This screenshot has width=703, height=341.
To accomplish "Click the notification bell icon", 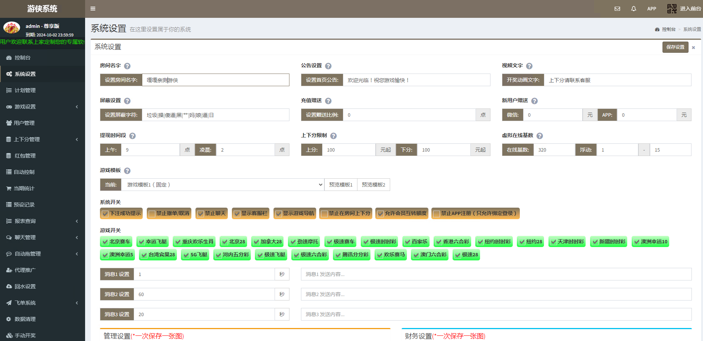I will coord(634,9).
